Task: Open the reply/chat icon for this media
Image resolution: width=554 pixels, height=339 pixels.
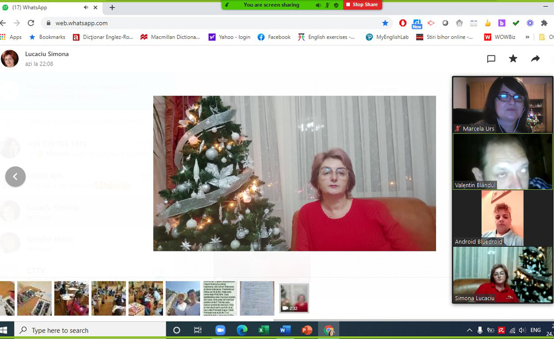Action: pyautogui.click(x=491, y=59)
